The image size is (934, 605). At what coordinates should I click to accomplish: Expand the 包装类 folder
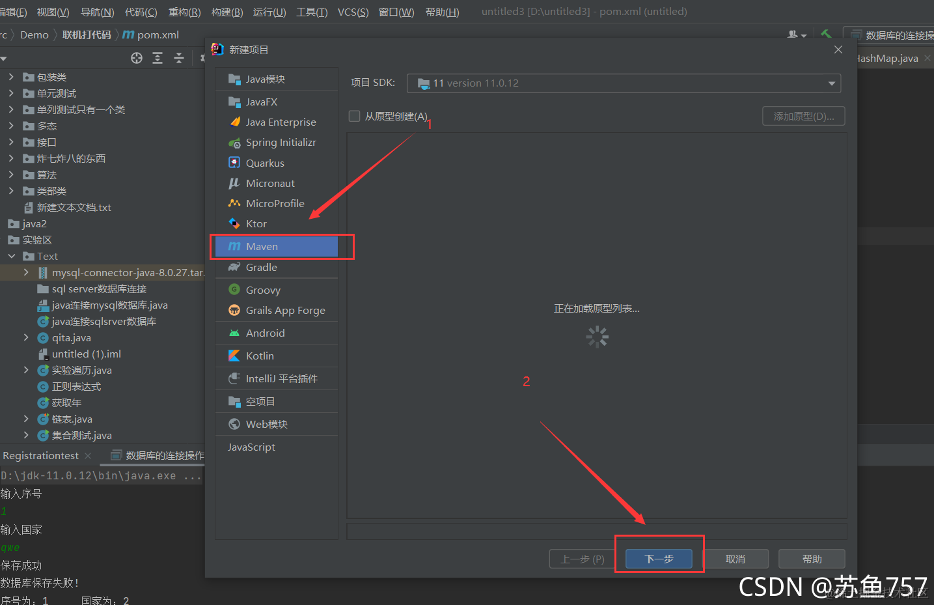pos(11,77)
